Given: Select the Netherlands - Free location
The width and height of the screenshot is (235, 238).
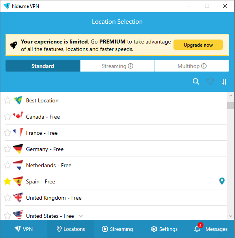Looking at the screenshot, I should click(x=116, y=165).
